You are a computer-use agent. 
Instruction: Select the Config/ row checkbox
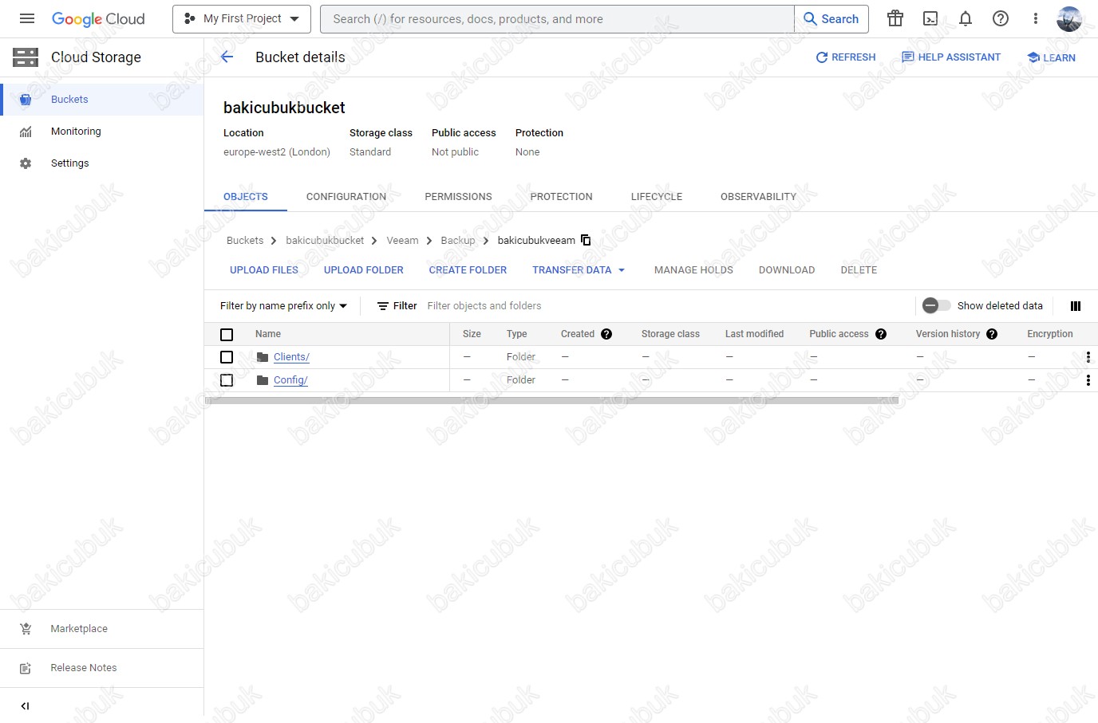[227, 380]
